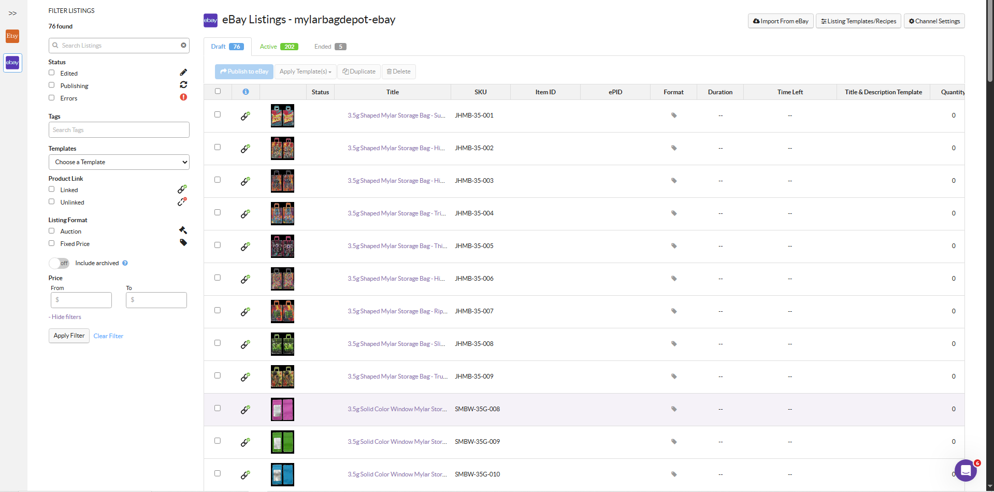
Task: Click the Price From input field
Action: pos(81,300)
